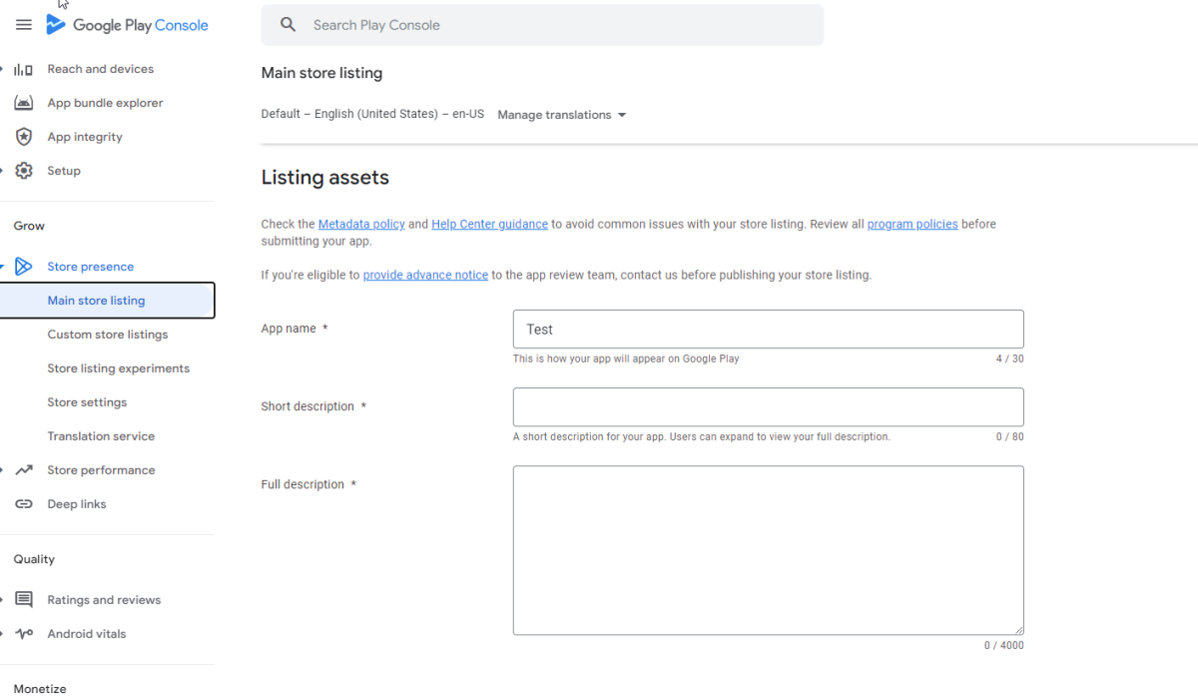Open Ratings and reviews via its icon
Screen dimensions: 1198x699
tap(25, 599)
